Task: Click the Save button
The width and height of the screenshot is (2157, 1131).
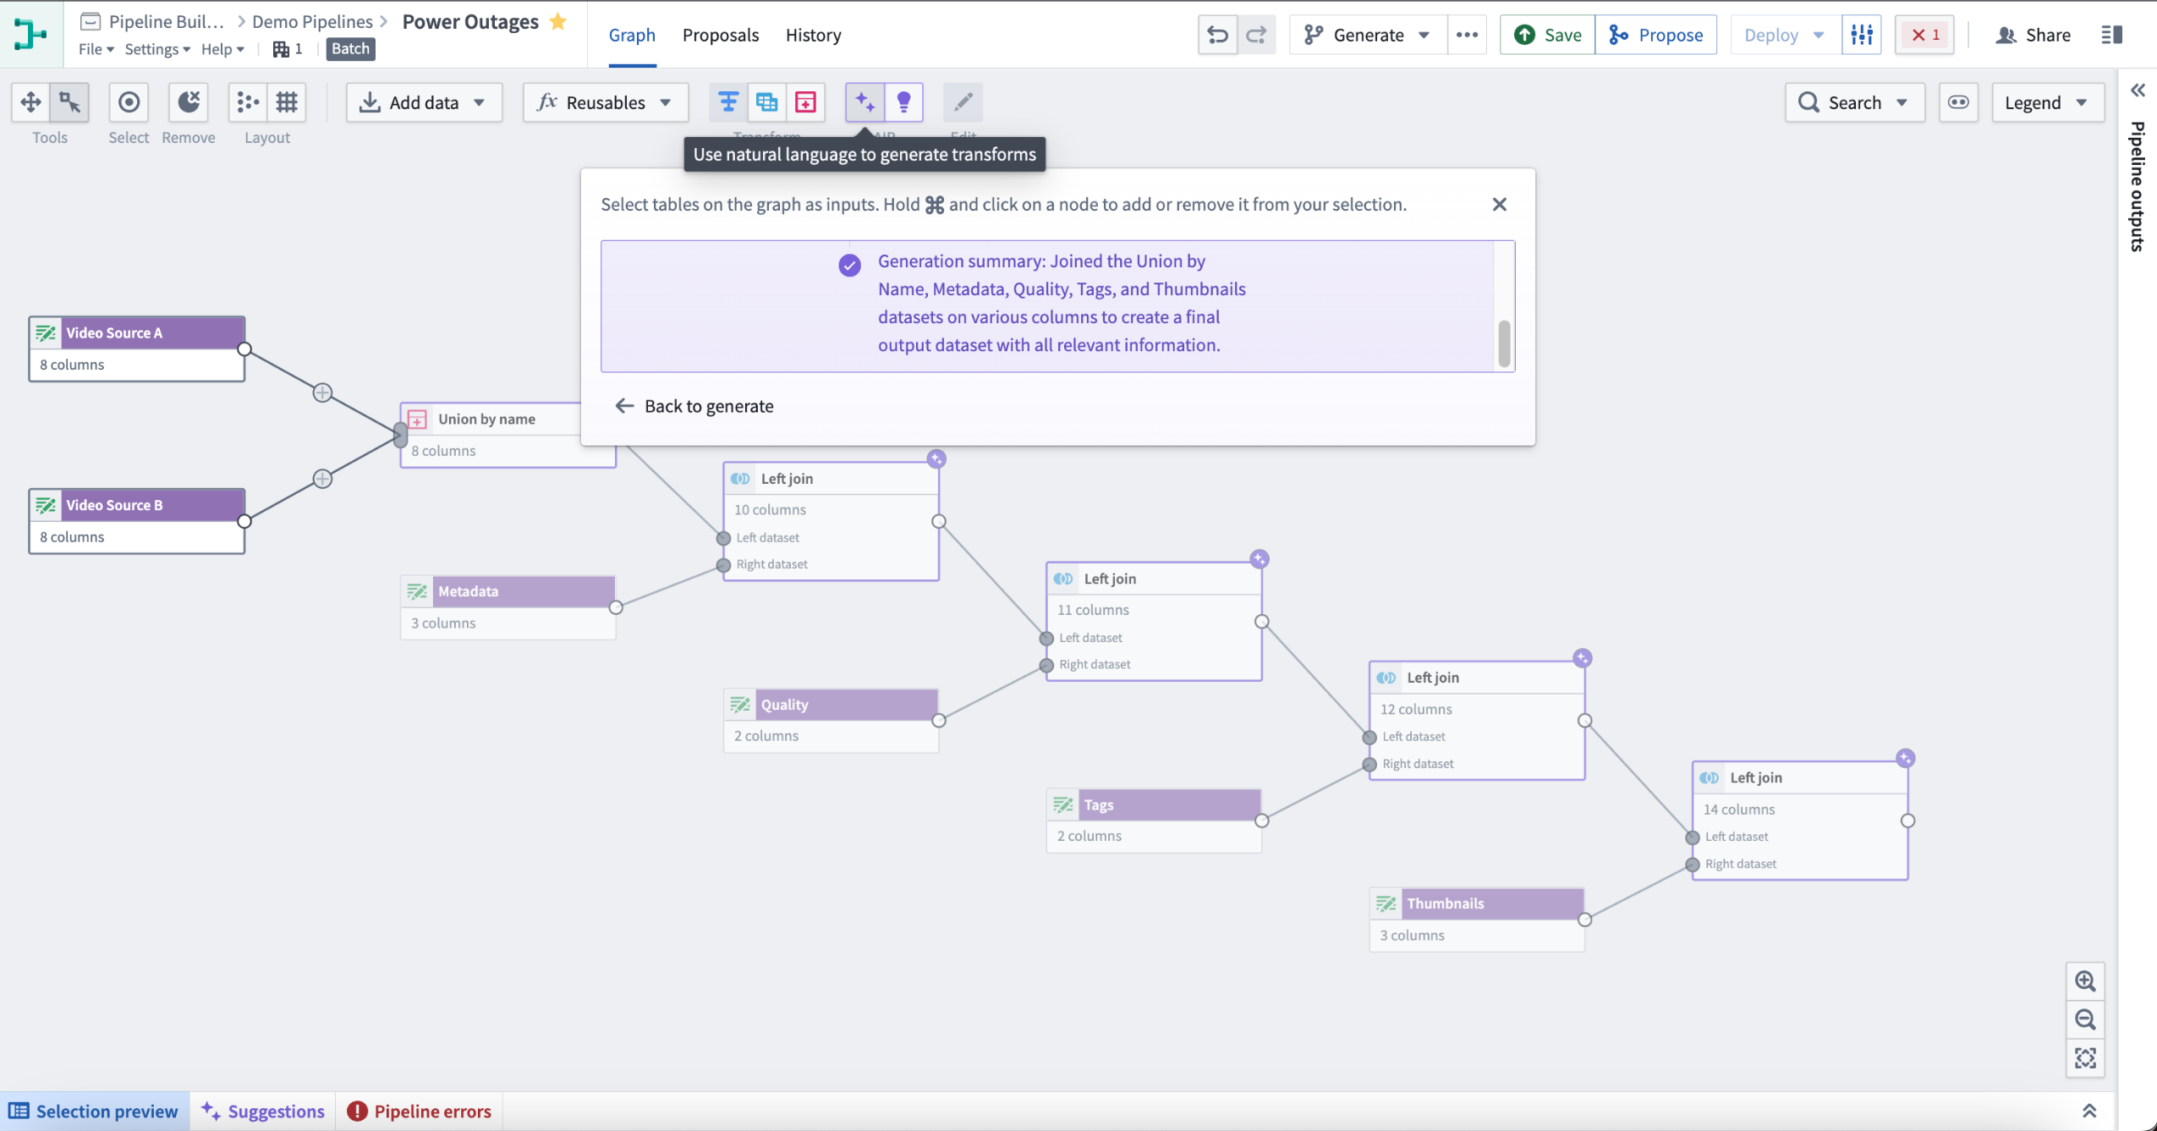Action: point(1550,34)
